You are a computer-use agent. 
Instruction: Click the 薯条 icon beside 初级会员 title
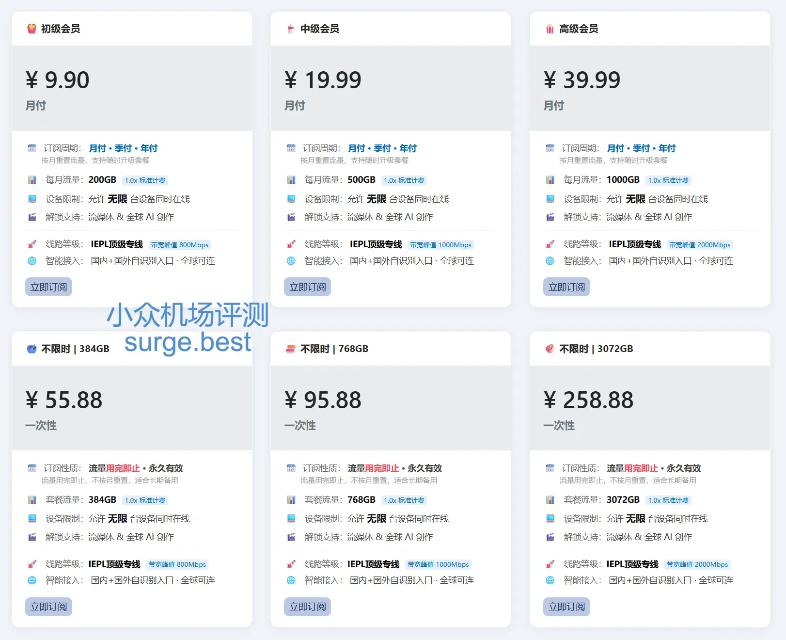click(x=32, y=29)
